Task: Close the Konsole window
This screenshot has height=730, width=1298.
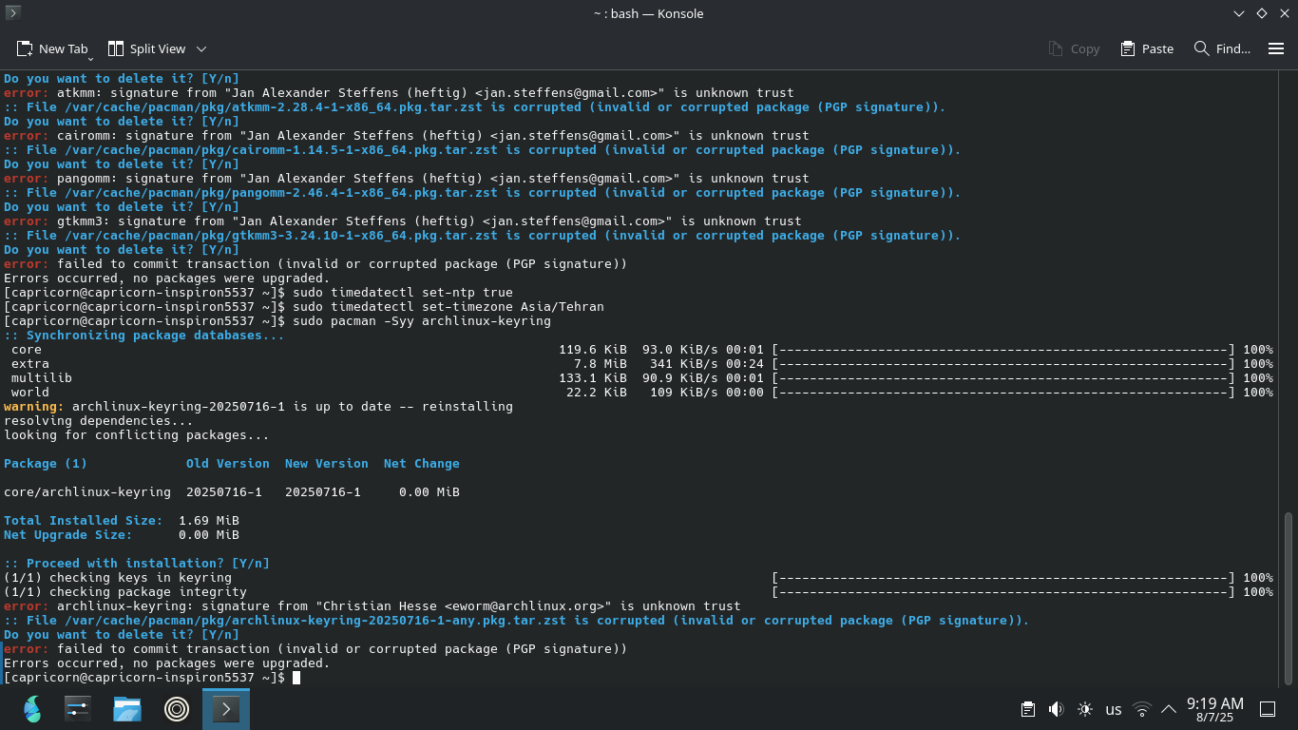Action: click(1284, 13)
